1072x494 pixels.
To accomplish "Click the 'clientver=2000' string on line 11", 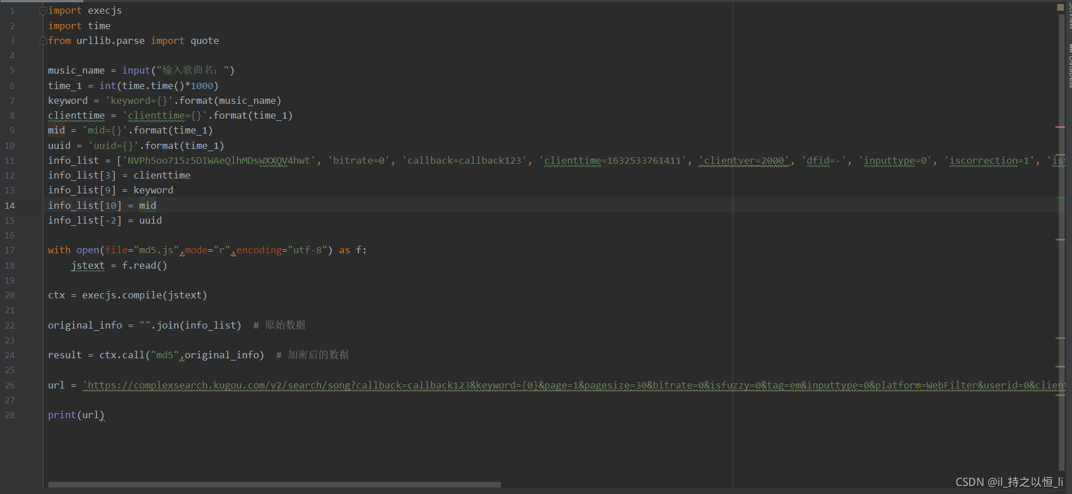I will point(744,160).
